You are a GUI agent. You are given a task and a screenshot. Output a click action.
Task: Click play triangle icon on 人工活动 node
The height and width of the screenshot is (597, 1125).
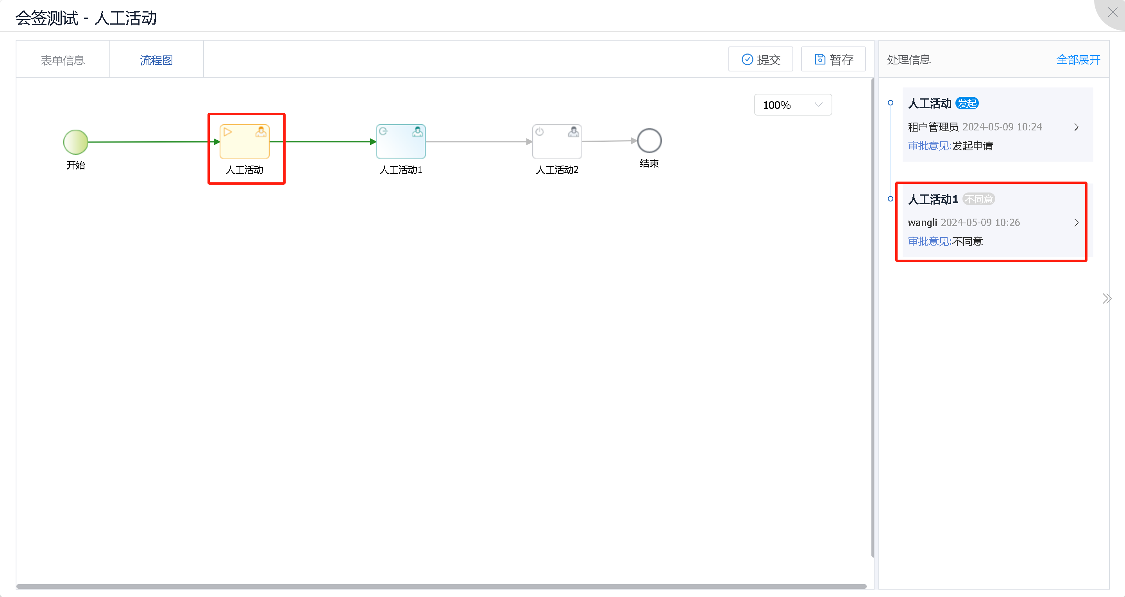(227, 131)
